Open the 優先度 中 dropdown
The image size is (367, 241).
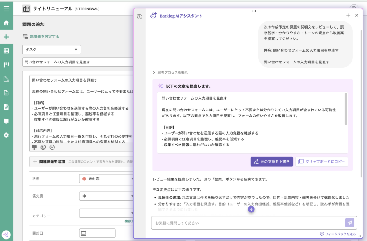tap(106, 196)
